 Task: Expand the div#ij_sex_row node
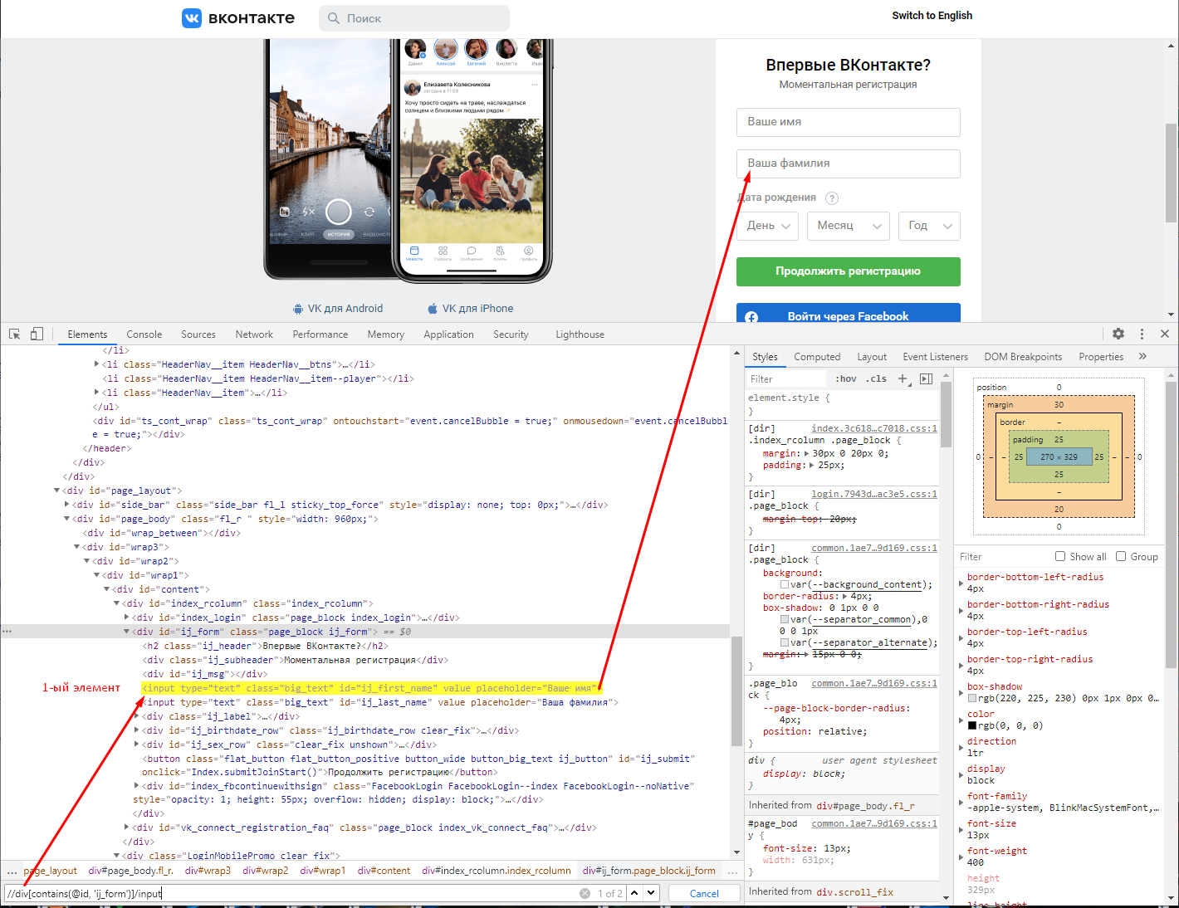pyautogui.click(x=137, y=744)
